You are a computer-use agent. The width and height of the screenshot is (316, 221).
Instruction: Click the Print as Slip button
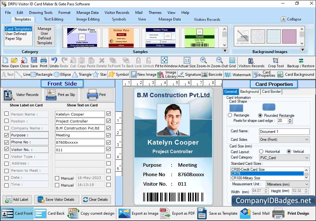coord(61,95)
